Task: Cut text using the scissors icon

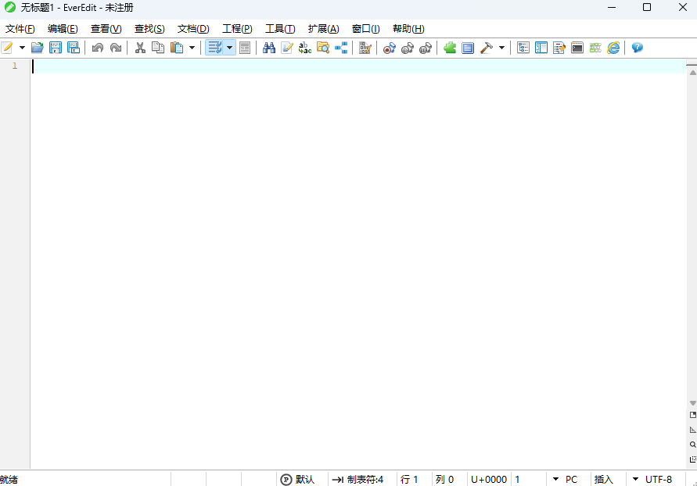Action: (x=139, y=47)
